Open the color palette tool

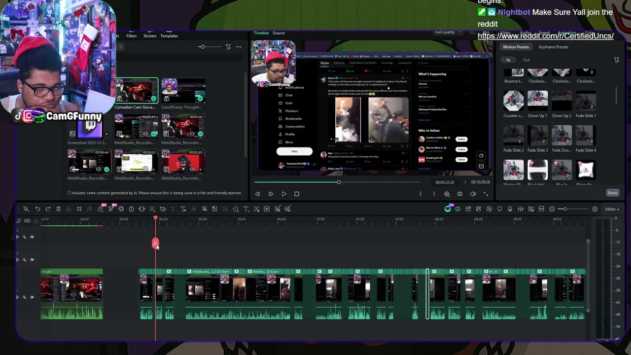click(x=121, y=209)
